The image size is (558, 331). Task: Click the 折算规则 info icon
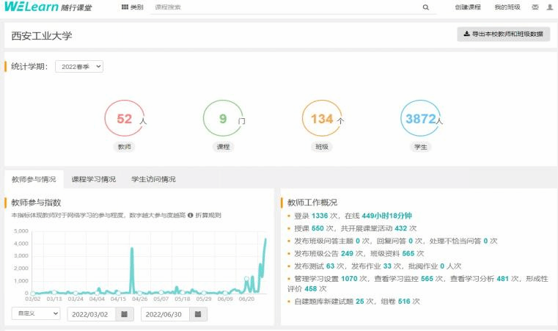(x=190, y=215)
